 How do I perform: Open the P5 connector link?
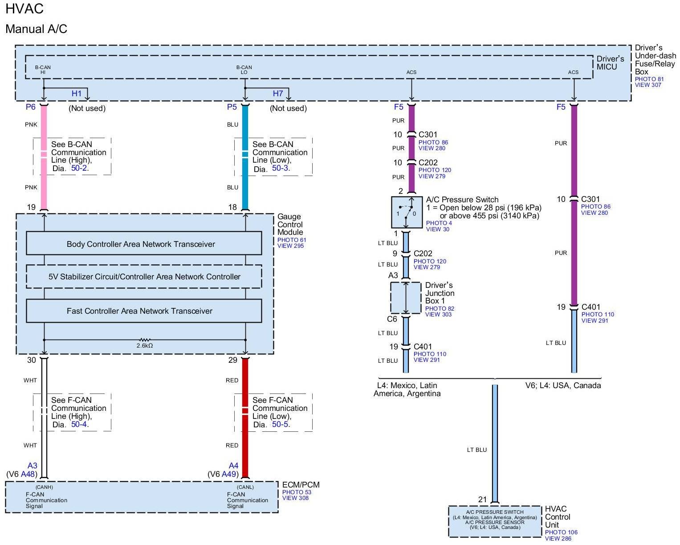click(232, 107)
